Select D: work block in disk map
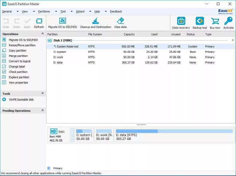Screen dimensions: 236x176 coord(104,135)
